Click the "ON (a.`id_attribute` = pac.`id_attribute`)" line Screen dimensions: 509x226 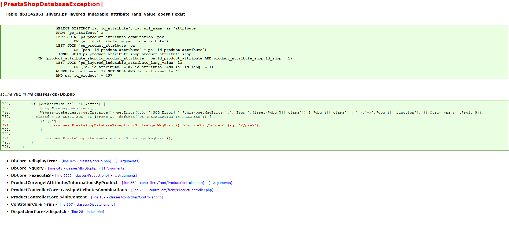(x=121, y=41)
